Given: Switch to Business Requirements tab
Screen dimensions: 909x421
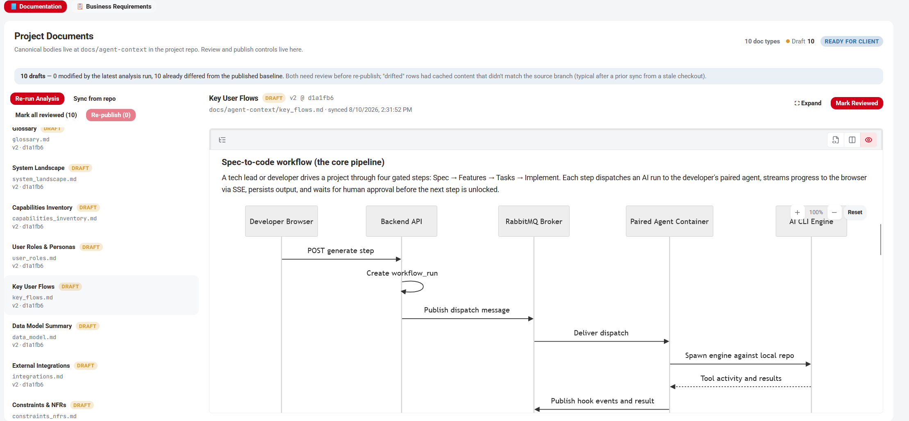Looking at the screenshot, I should 114,7.
